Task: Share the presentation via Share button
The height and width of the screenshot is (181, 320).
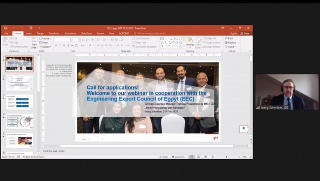Action: (x=245, y=33)
